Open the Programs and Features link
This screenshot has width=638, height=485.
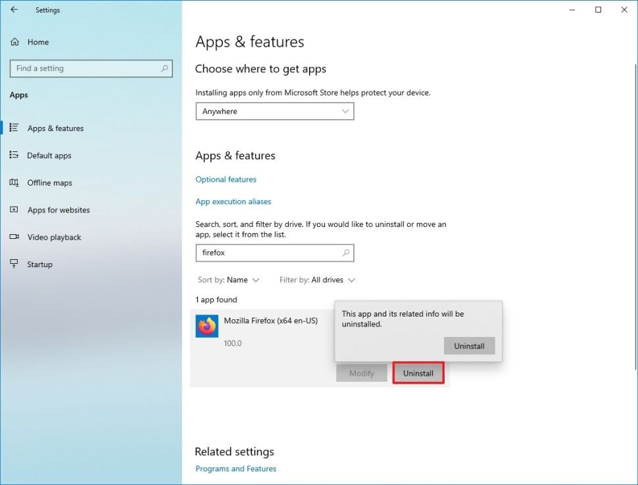point(235,469)
